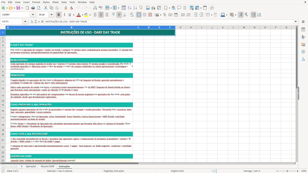The image size is (308, 173).
Task: Open the Name Box dropdown
Action: (x=25, y=22)
